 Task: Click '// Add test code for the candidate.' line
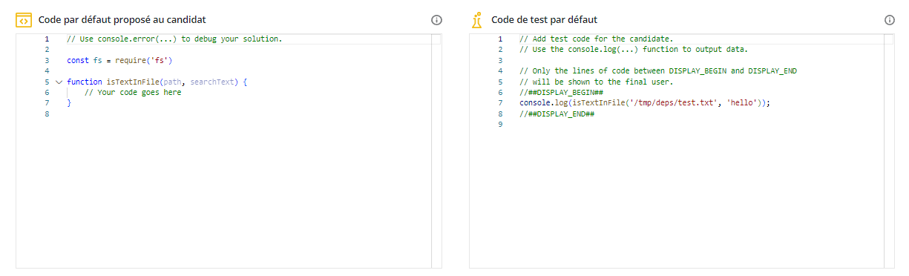click(x=596, y=39)
